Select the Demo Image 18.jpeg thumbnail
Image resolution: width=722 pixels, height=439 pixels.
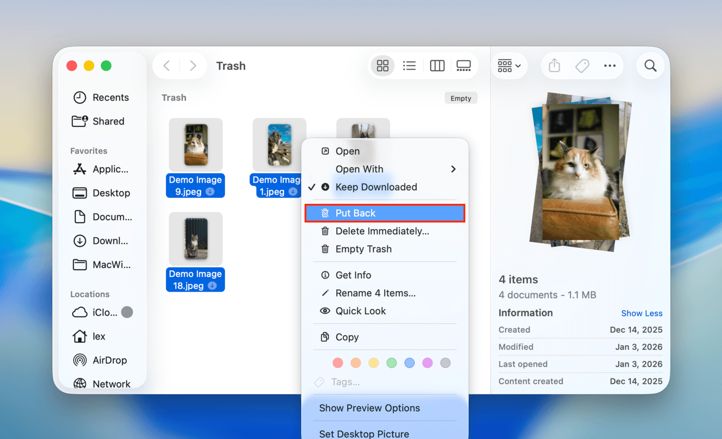[x=195, y=239]
